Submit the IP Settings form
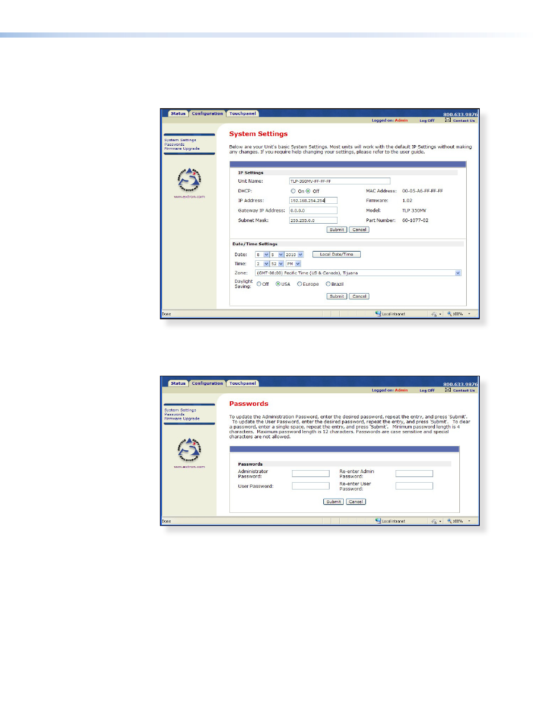Viewport: 543px width, 703px height. click(336, 230)
